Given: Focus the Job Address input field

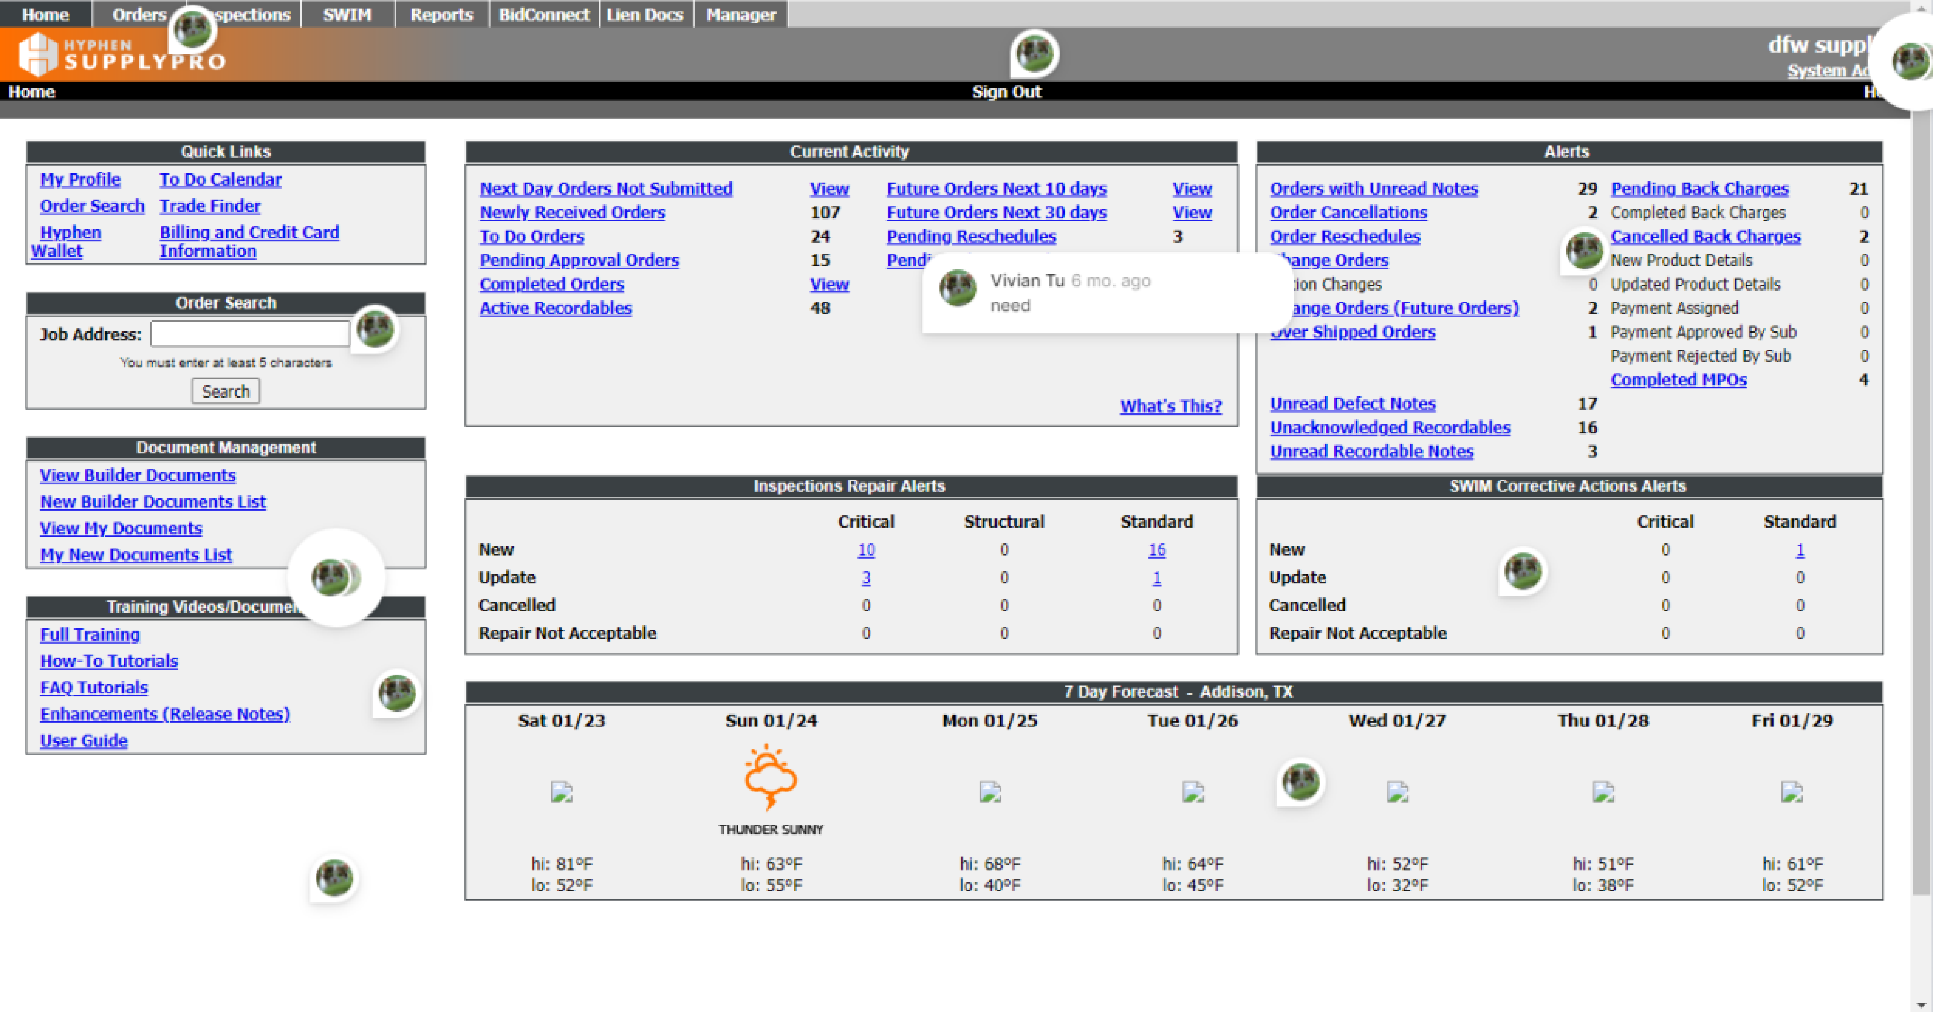Looking at the screenshot, I should click(x=251, y=333).
